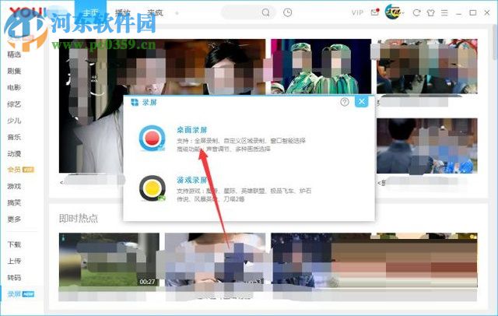Expand 更多 categories in sidebar

(14, 219)
